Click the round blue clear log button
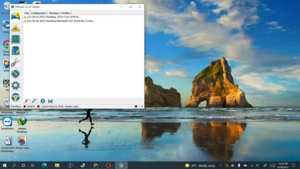 pos(43,101)
